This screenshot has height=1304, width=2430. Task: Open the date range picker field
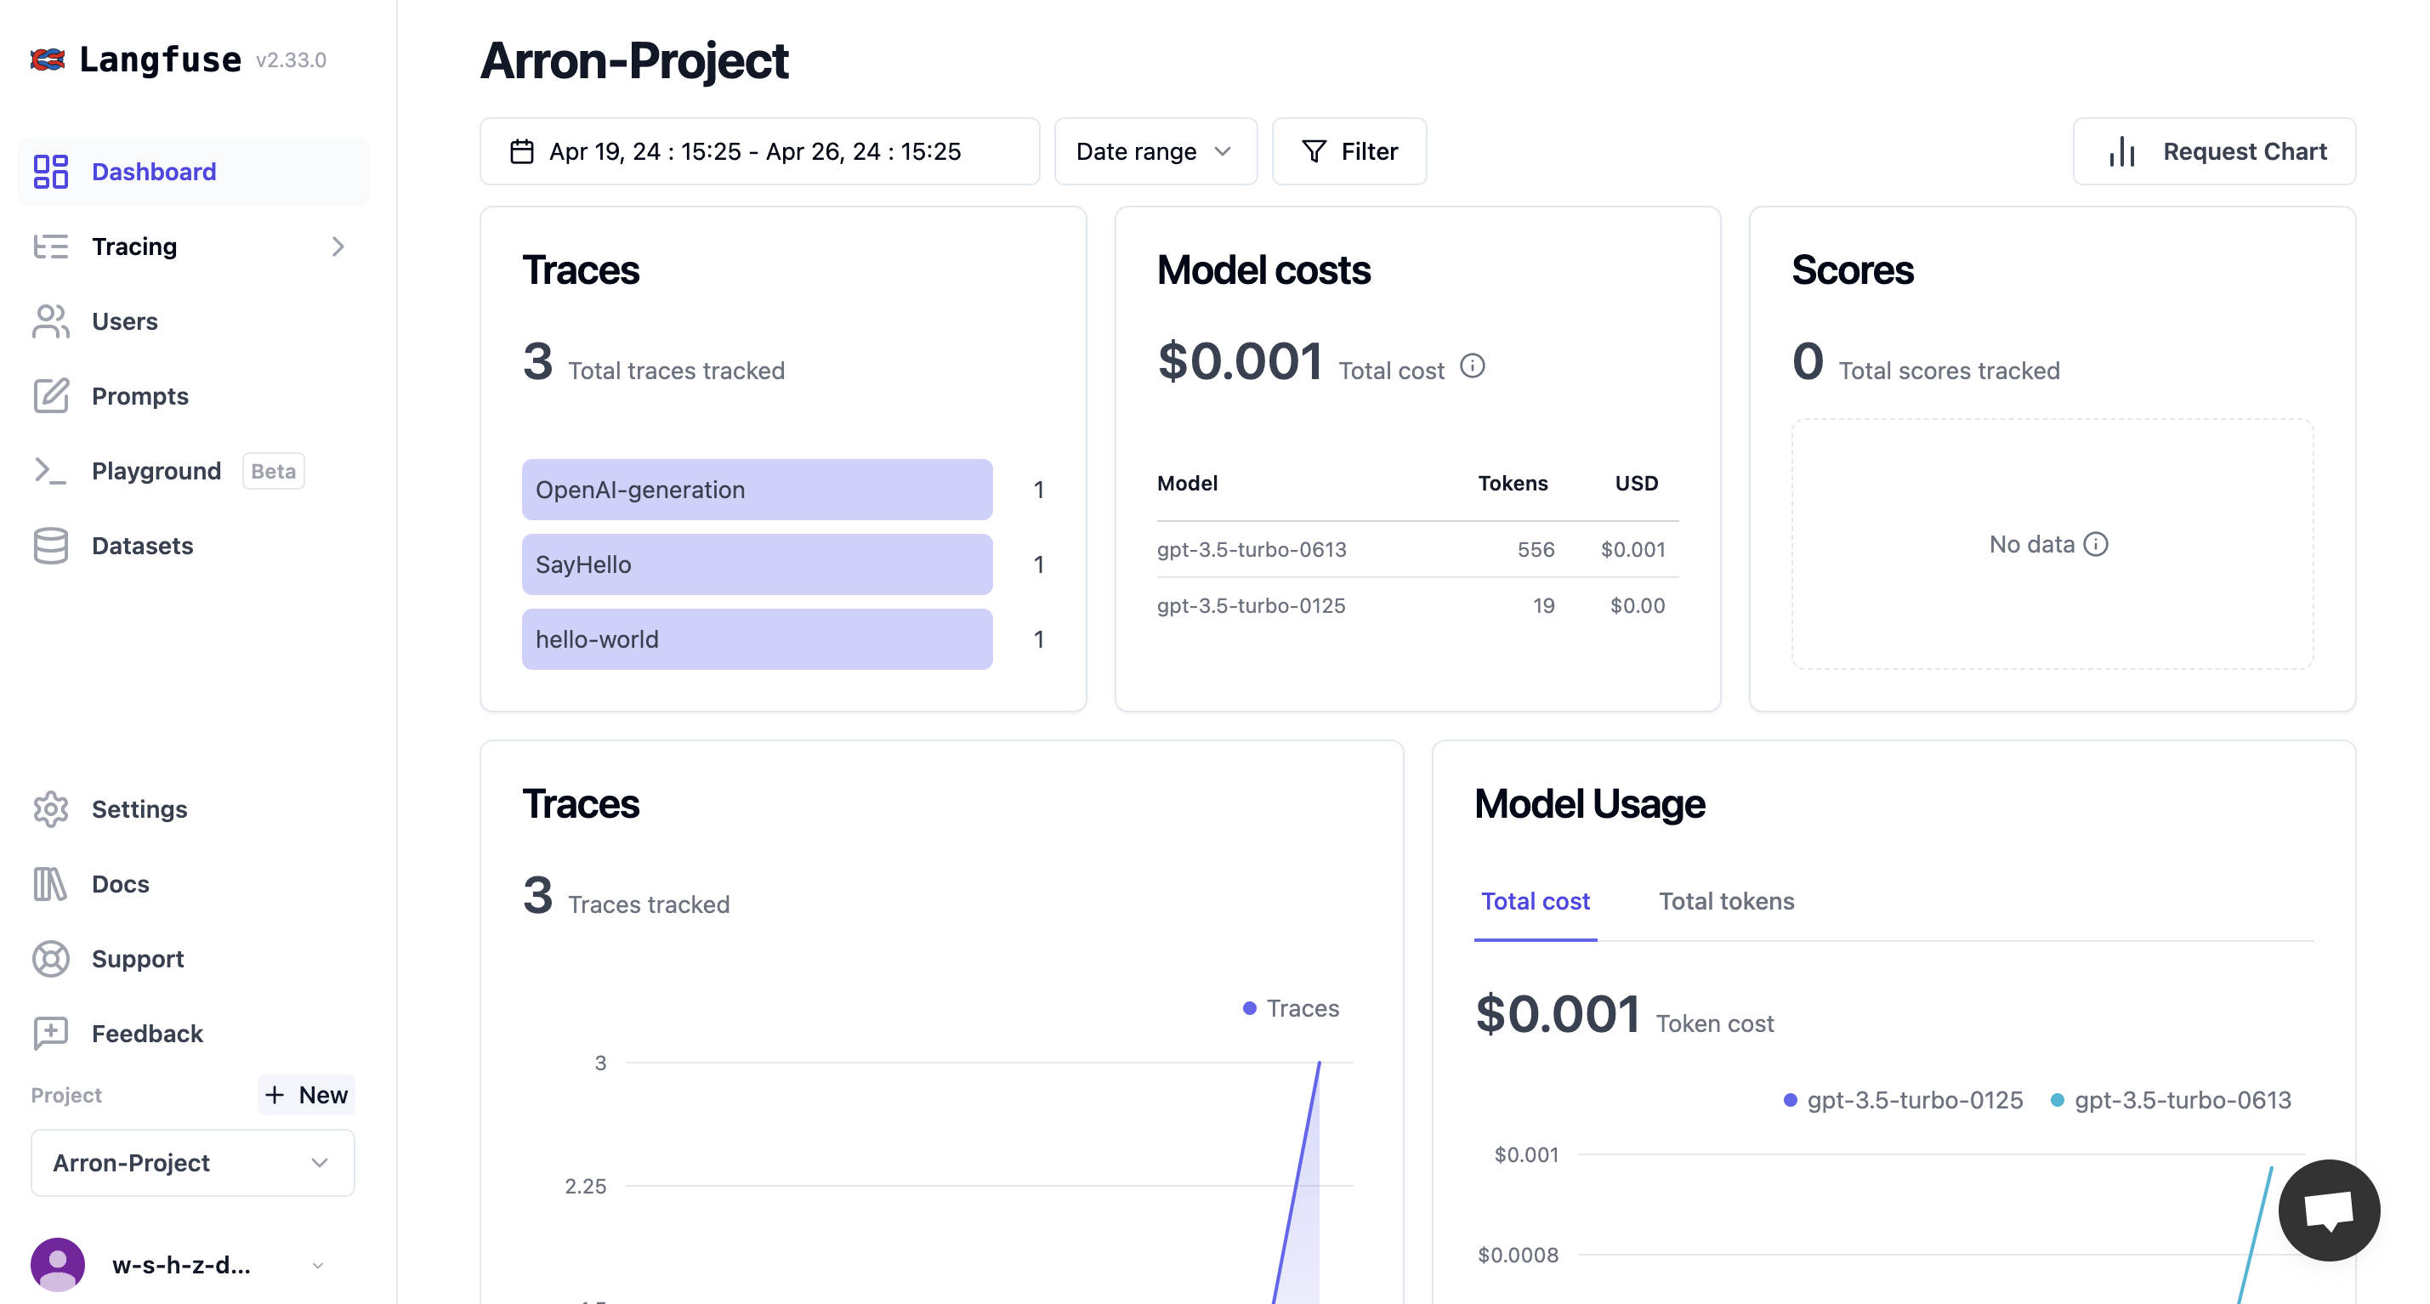[x=758, y=152]
